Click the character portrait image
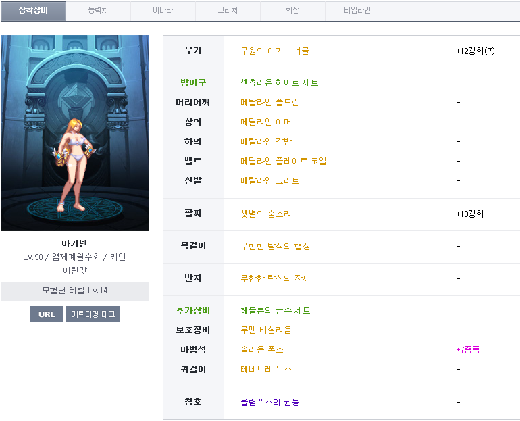 click(x=75, y=133)
